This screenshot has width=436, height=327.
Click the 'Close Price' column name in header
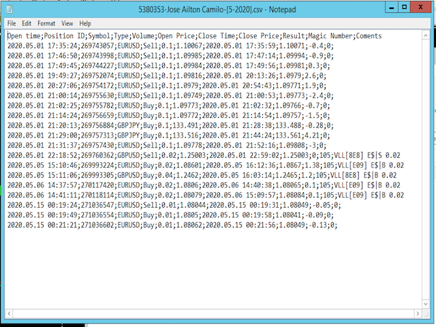click(x=259, y=36)
